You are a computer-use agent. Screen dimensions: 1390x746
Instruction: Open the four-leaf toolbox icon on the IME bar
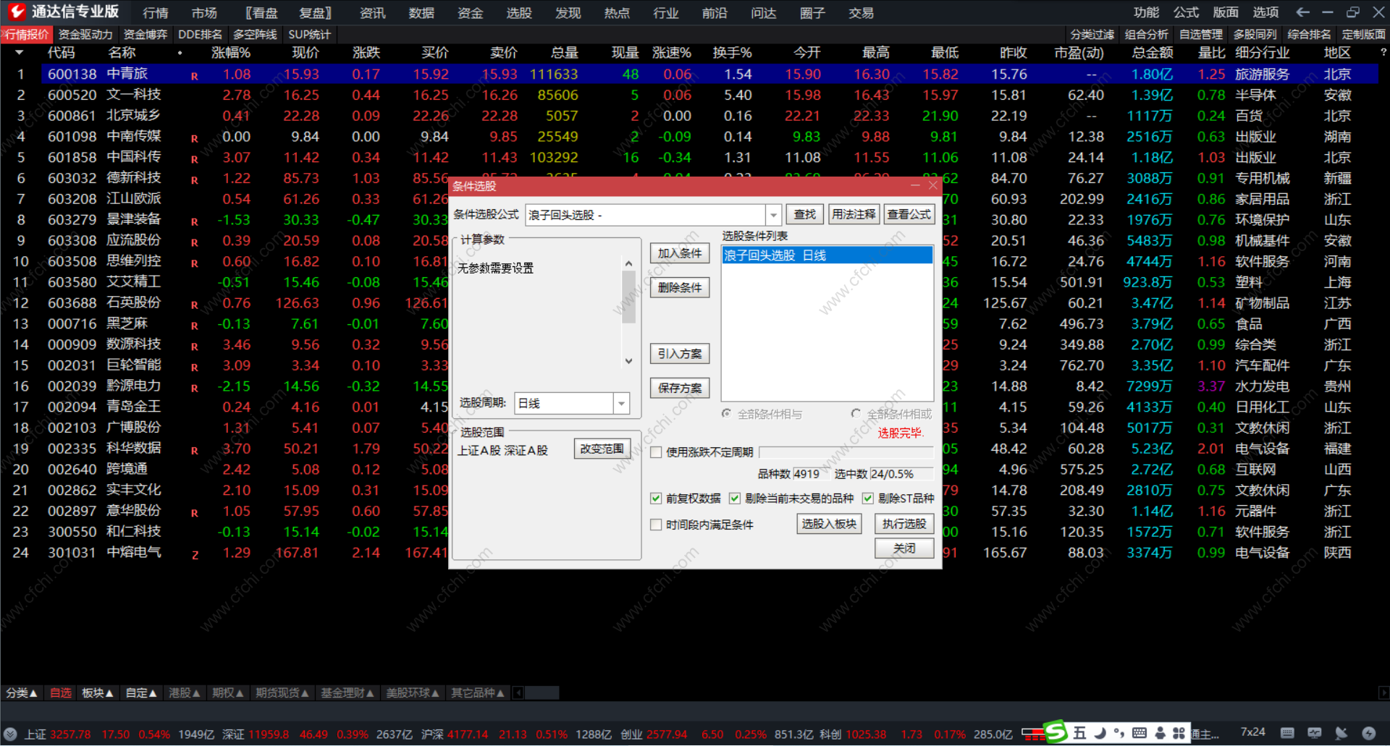point(1179,733)
